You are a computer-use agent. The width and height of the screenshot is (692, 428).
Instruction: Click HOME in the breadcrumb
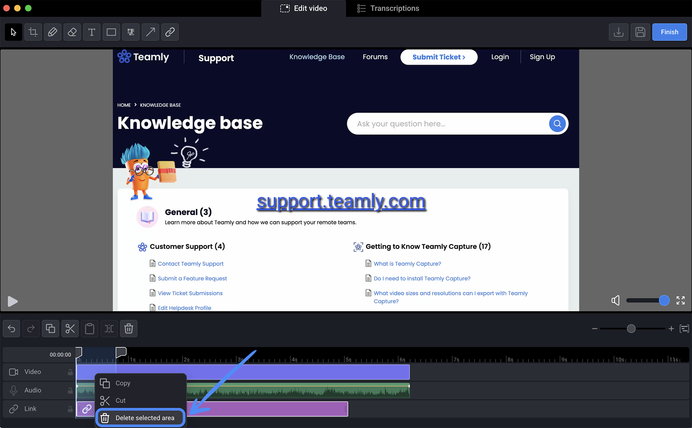point(124,105)
